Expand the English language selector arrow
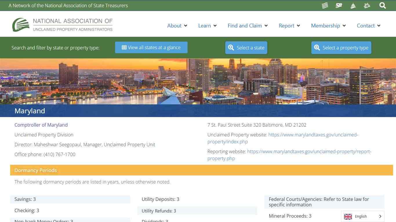The width and height of the screenshot is (396, 222). 380,216
